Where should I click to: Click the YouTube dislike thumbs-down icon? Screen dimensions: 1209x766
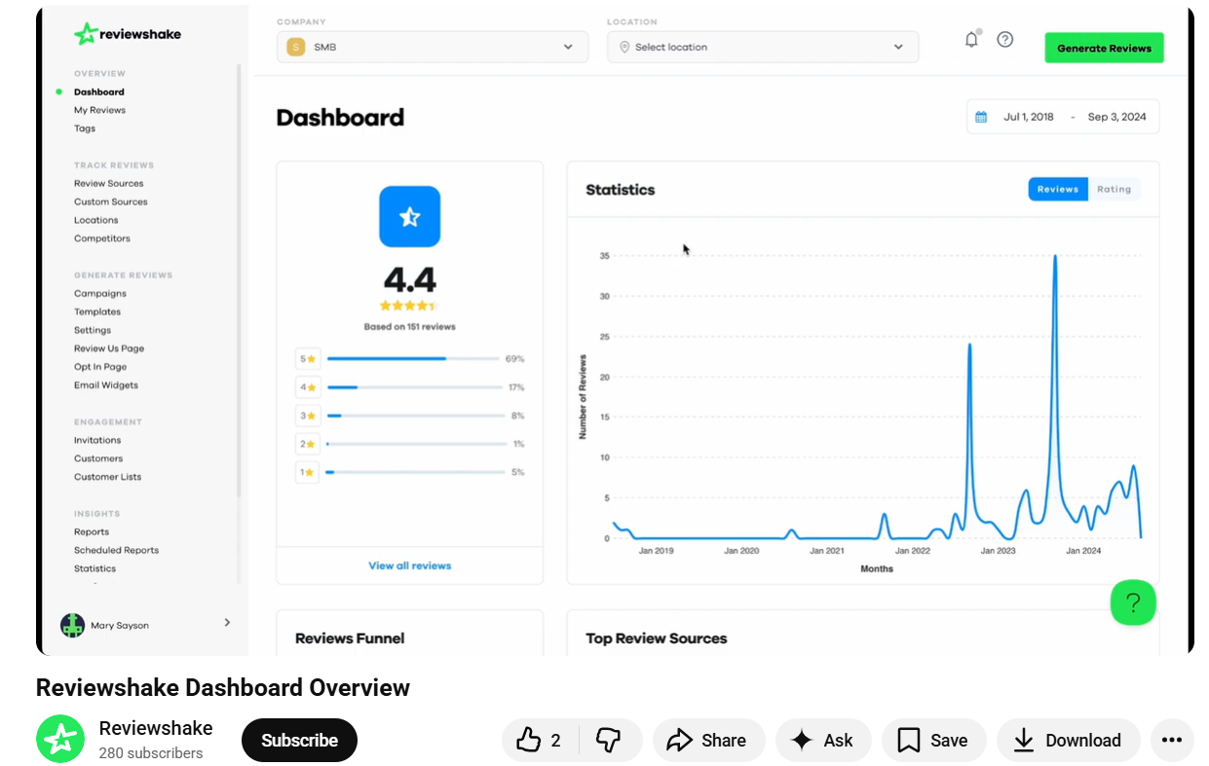click(609, 741)
